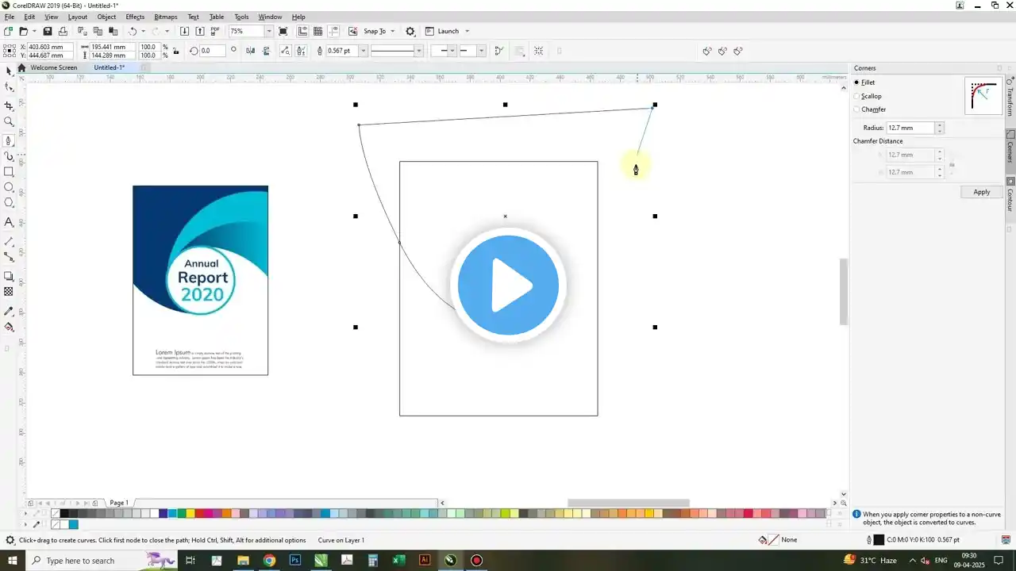Select the Pen drawing tool

9,140
